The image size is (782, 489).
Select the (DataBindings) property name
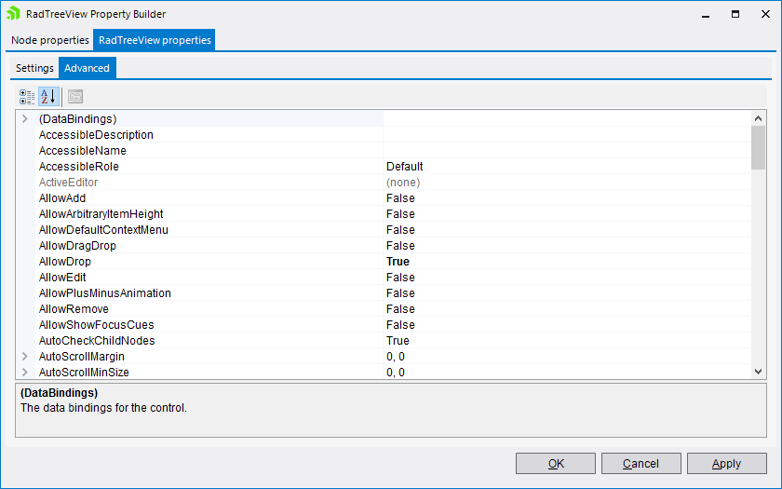(x=78, y=119)
